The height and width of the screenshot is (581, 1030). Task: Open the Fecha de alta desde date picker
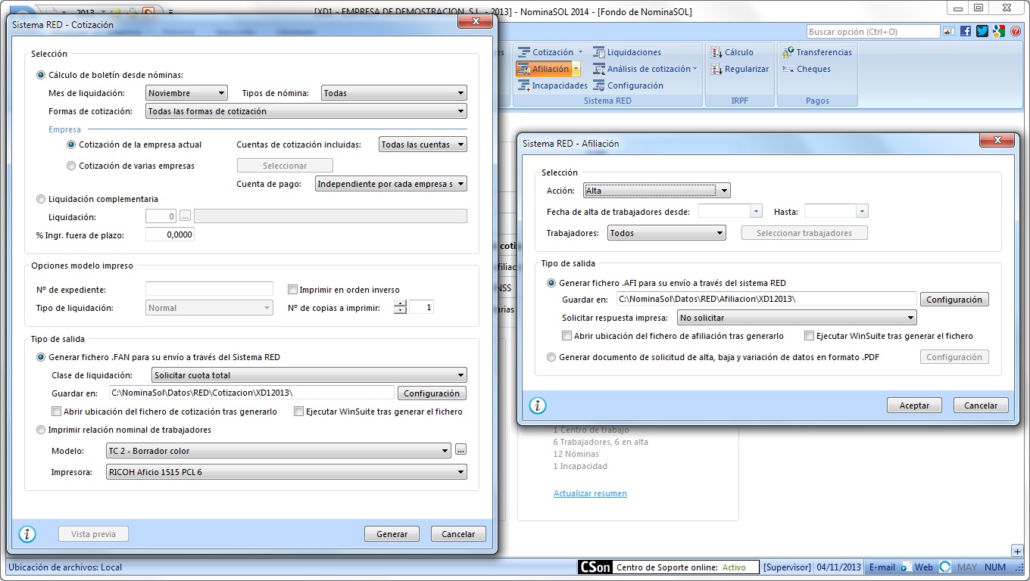(x=756, y=212)
